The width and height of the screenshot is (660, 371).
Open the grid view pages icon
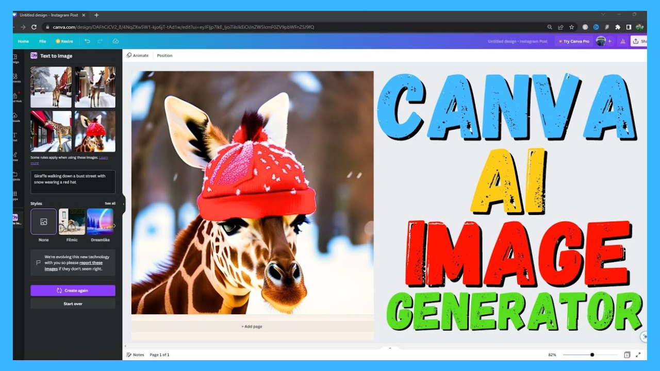pos(627,355)
